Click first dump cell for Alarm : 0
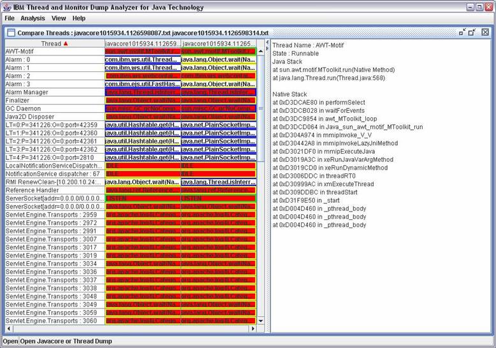Viewport: 496px width, 348px height. coord(143,59)
